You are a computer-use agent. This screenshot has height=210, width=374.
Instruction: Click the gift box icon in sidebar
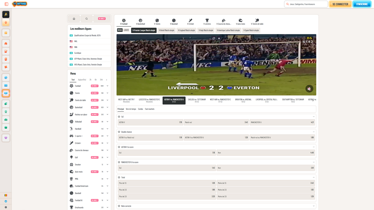[x=6, y=33]
